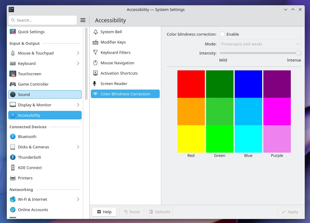Click the deep blue color swatch
Viewport: 310px width, 223px height.
[248, 84]
